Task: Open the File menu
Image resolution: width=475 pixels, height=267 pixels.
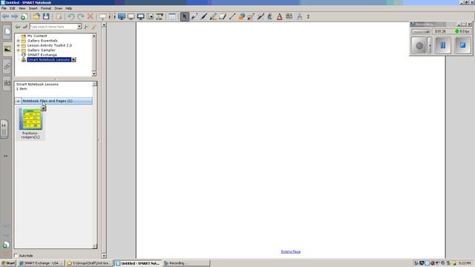Action: (x=4, y=8)
